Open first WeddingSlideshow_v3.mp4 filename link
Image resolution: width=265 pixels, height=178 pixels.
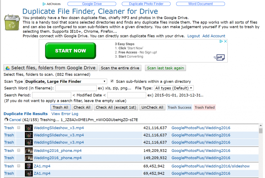point(59,128)
